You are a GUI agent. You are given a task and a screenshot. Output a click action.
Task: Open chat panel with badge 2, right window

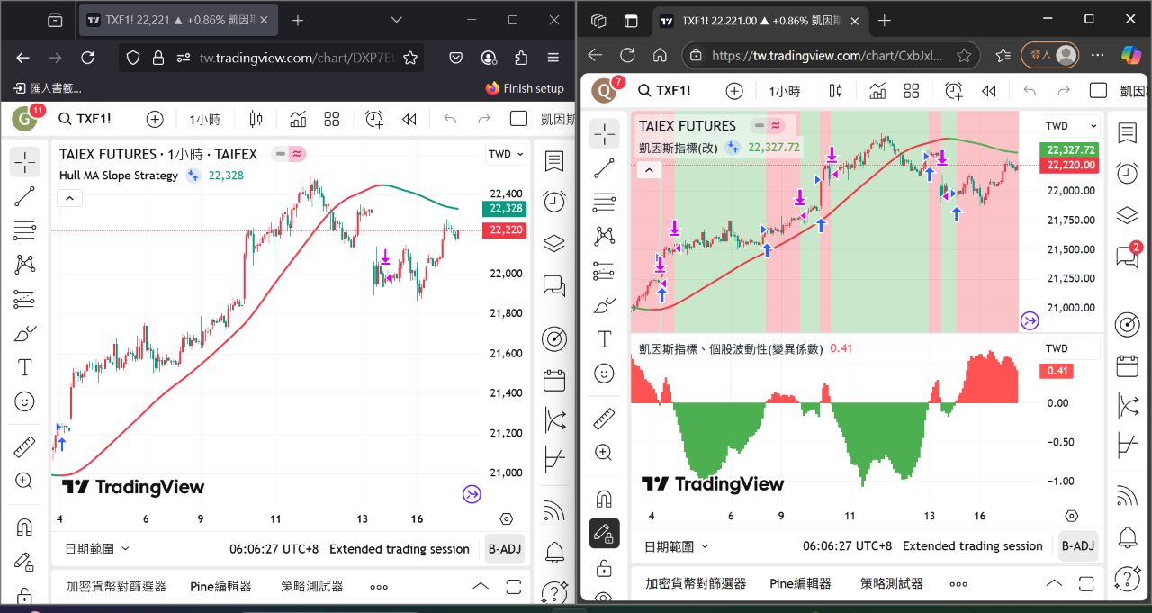(x=1128, y=256)
